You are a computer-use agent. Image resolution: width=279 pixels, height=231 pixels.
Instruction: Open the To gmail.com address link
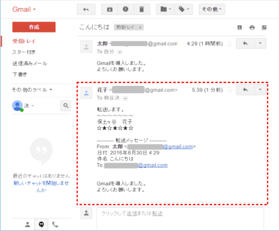point(153,165)
